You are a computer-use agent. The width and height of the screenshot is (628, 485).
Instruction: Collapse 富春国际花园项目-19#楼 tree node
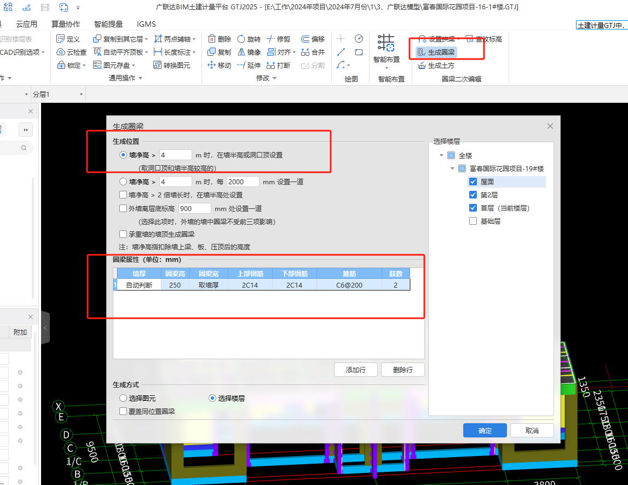[452, 168]
